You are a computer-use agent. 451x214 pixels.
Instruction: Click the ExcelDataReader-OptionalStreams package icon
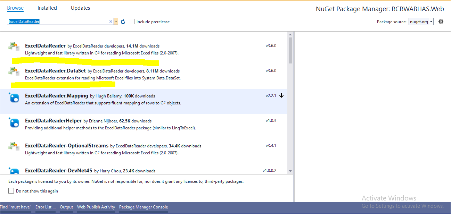coord(14,146)
